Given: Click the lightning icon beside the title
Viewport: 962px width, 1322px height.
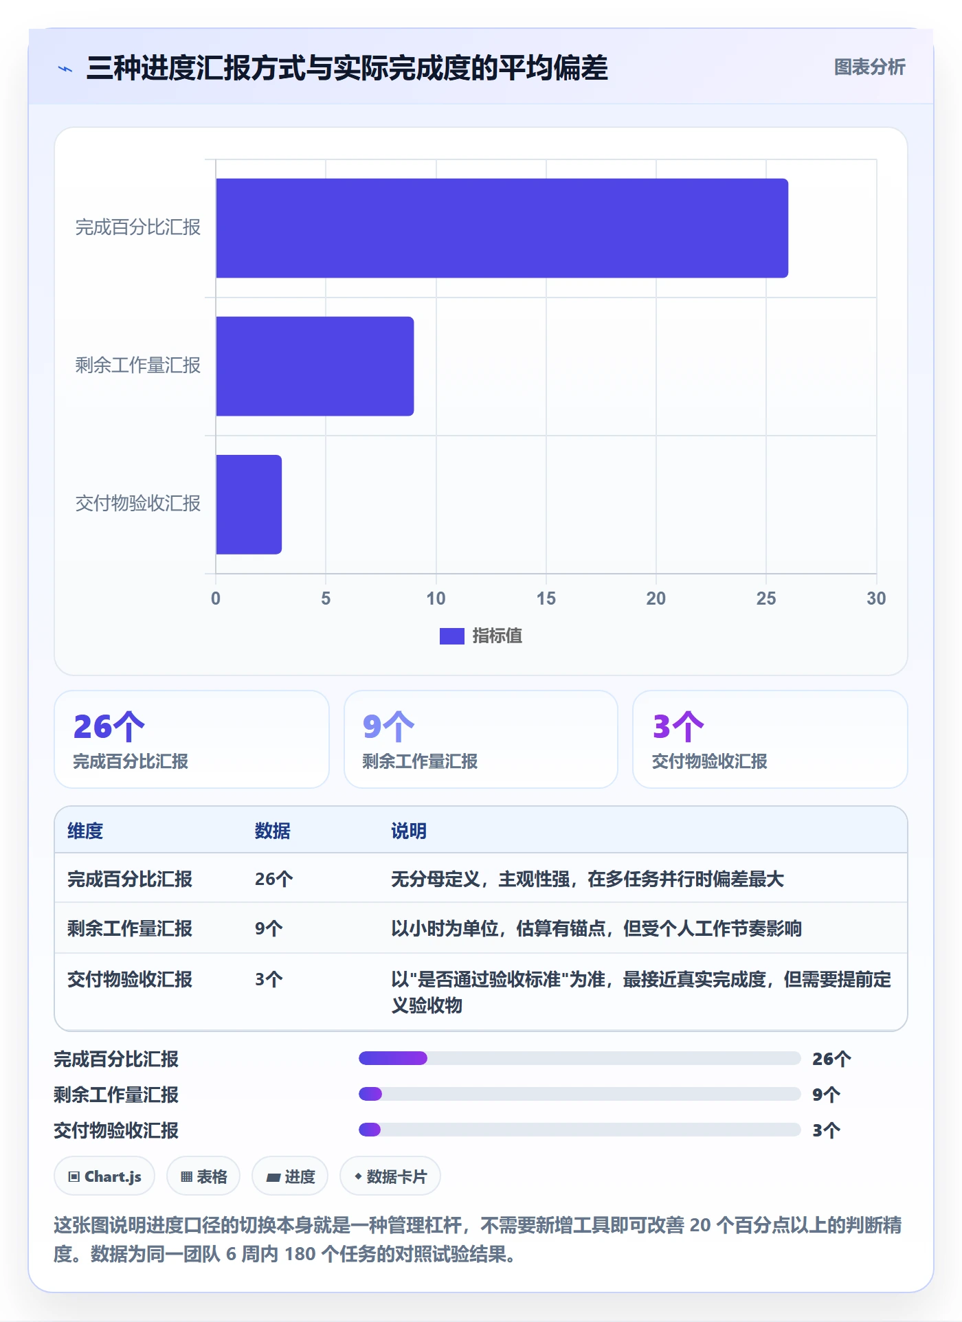Looking at the screenshot, I should (x=65, y=69).
